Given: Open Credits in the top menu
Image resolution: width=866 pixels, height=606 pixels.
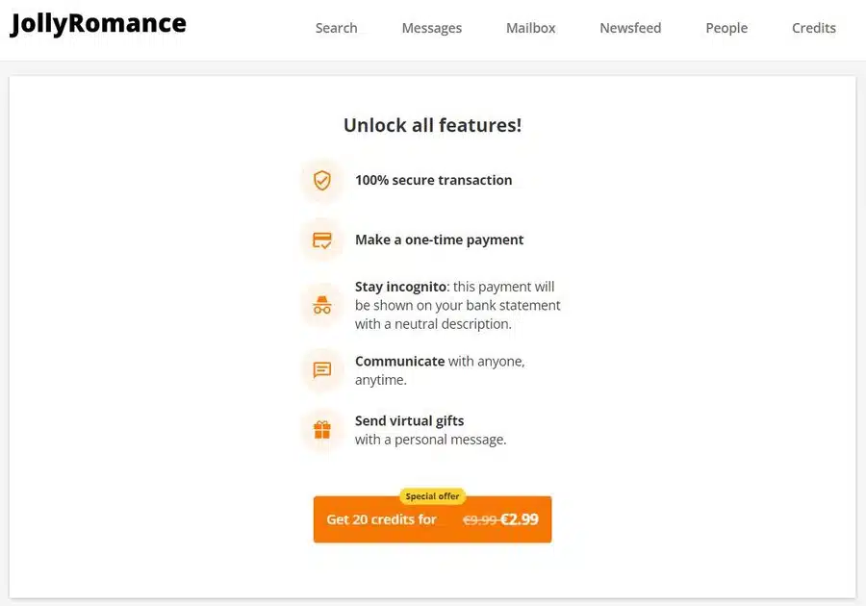Looking at the screenshot, I should click(x=814, y=28).
